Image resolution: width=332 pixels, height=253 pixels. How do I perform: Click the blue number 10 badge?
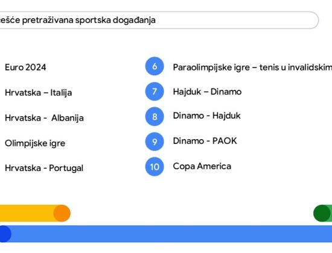click(x=155, y=166)
